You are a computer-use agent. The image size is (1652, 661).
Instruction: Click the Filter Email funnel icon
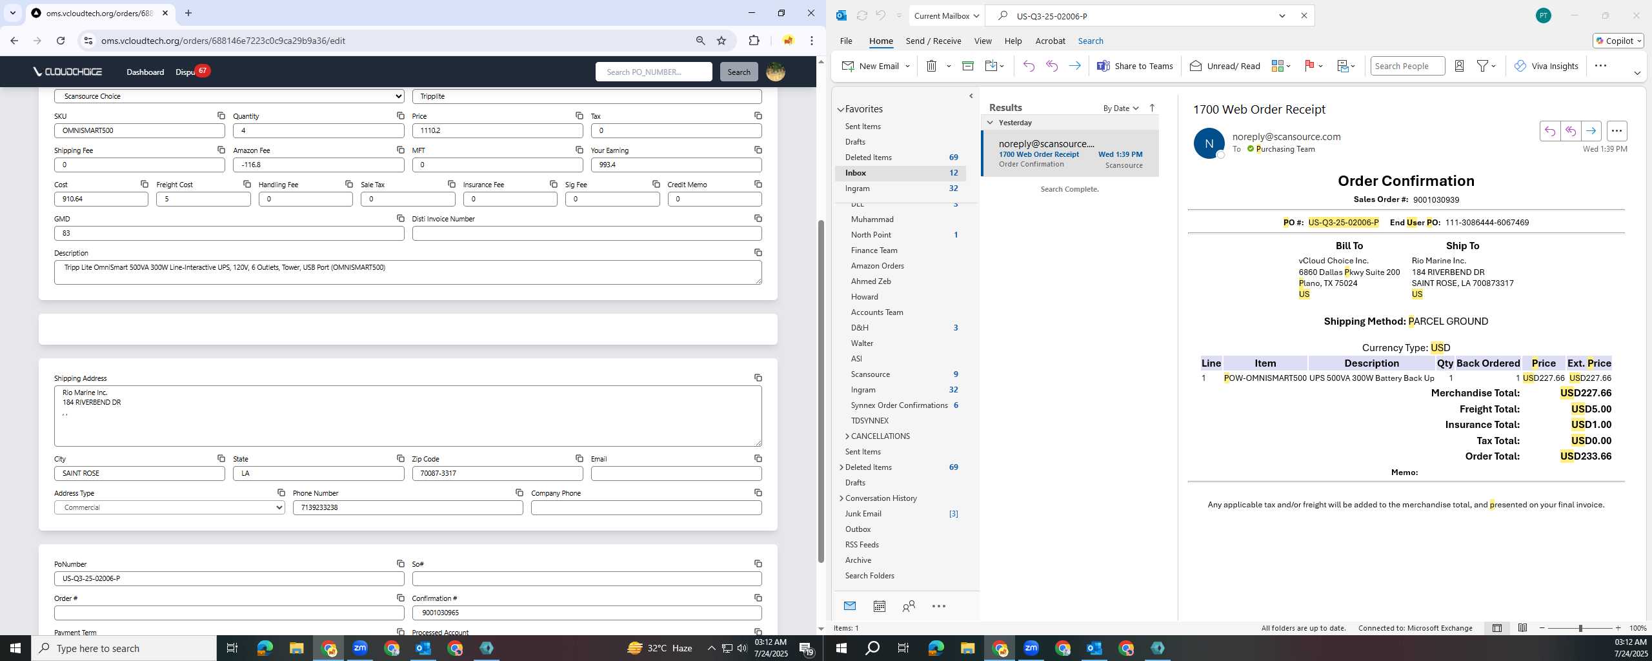click(x=1483, y=66)
